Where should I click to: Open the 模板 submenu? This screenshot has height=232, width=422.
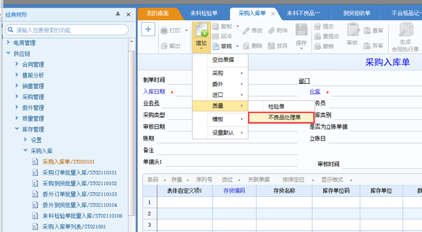tap(220, 119)
